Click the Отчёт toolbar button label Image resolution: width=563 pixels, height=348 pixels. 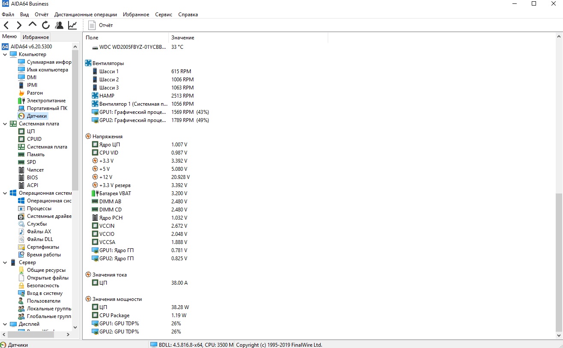pyautogui.click(x=106, y=25)
